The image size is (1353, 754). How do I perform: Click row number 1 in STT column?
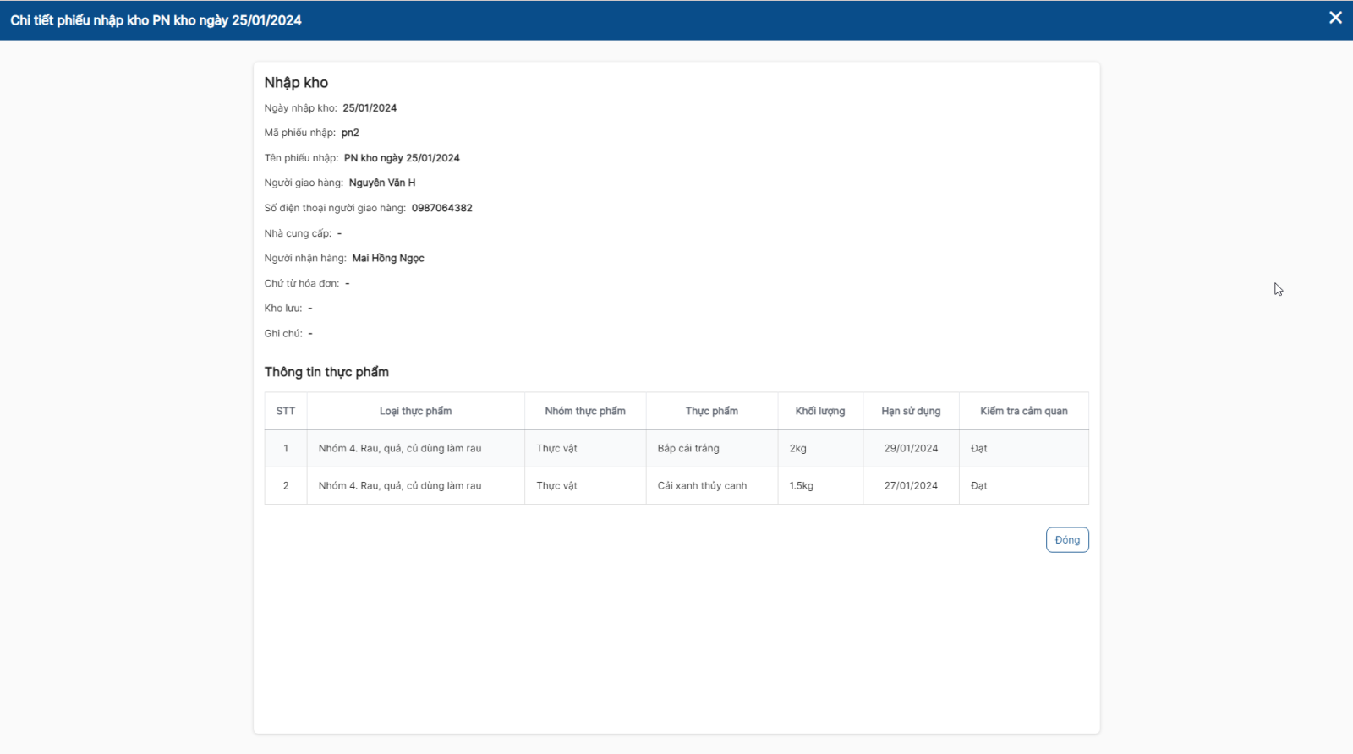pyautogui.click(x=286, y=449)
